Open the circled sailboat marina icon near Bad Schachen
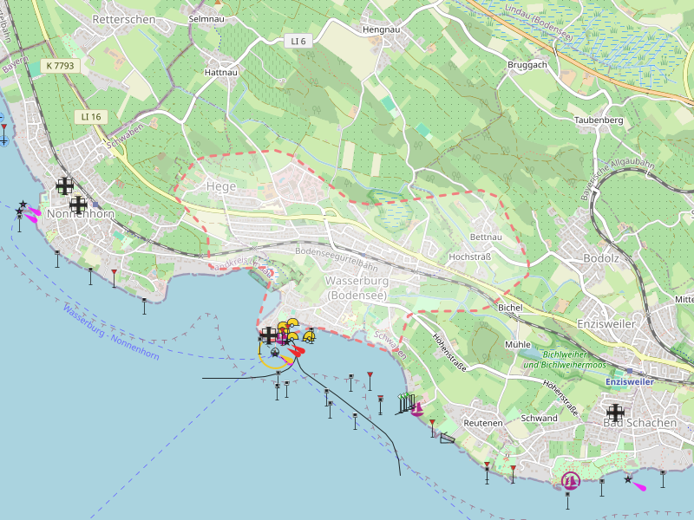This screenshot has height=520, width=694. pos(570,480)
